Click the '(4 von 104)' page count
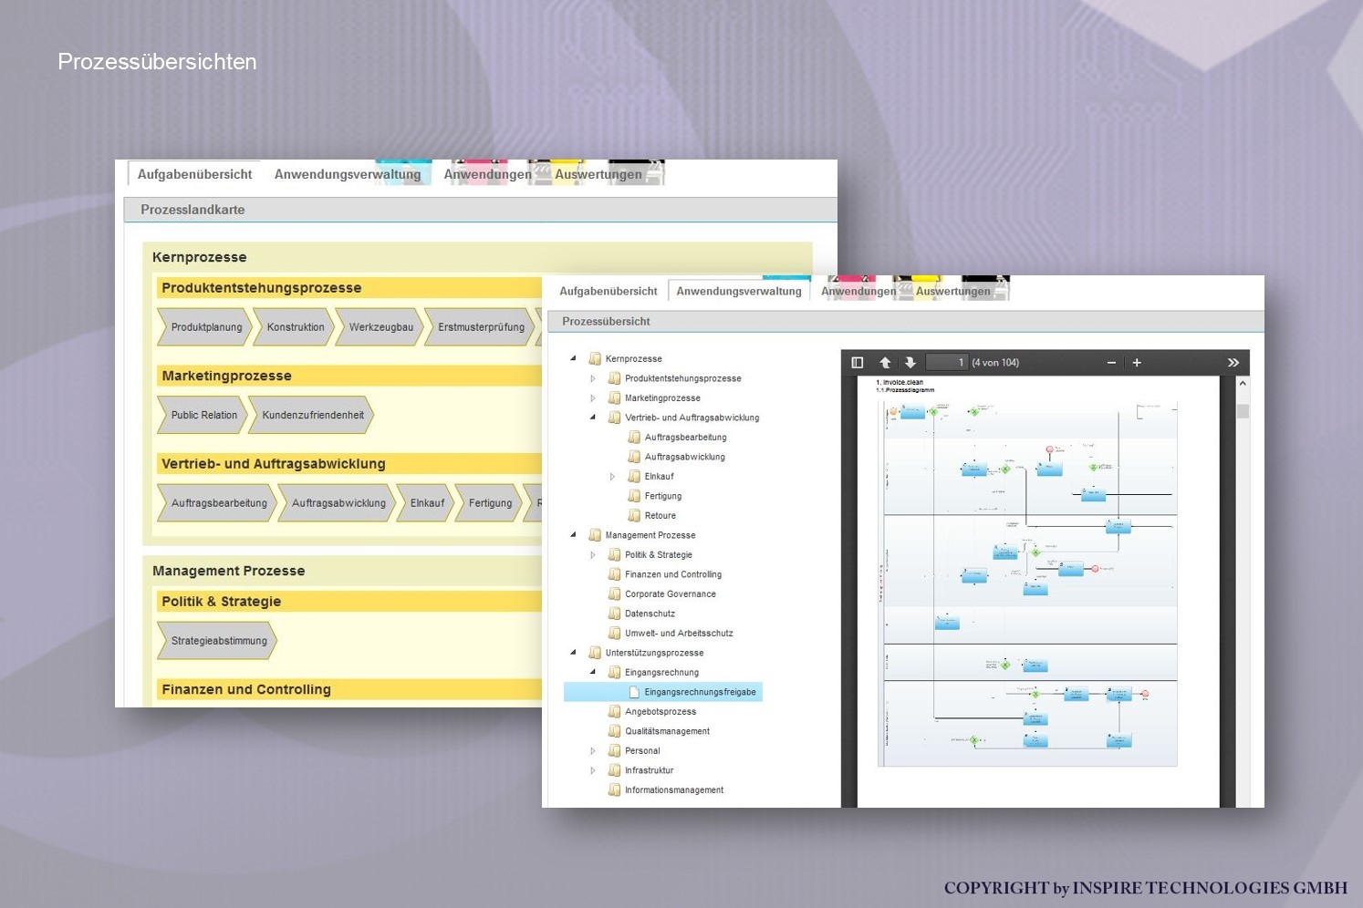Viewport: 1363px width, 908px height. [x=995, y=363]
